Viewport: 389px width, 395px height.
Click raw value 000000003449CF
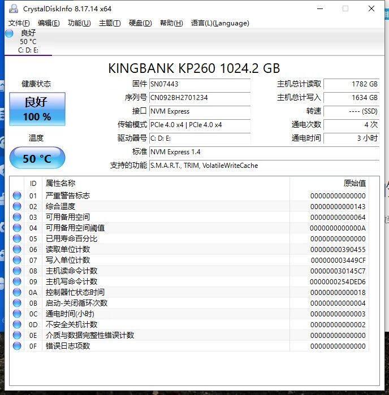338,261
